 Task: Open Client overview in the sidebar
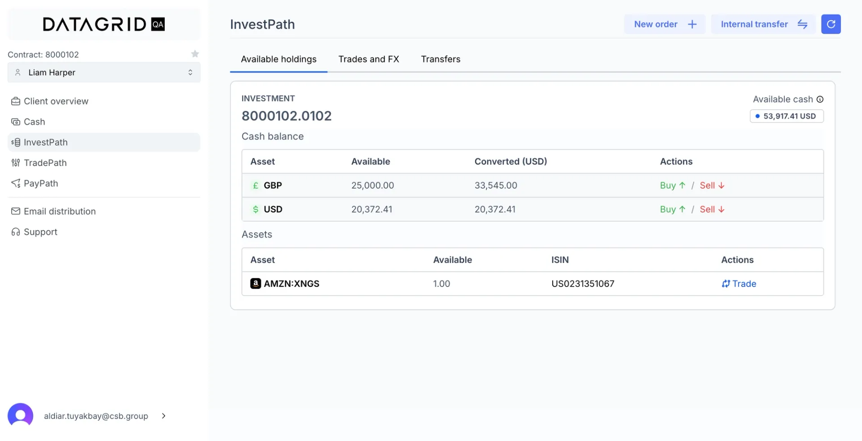[x=104, y=101]
